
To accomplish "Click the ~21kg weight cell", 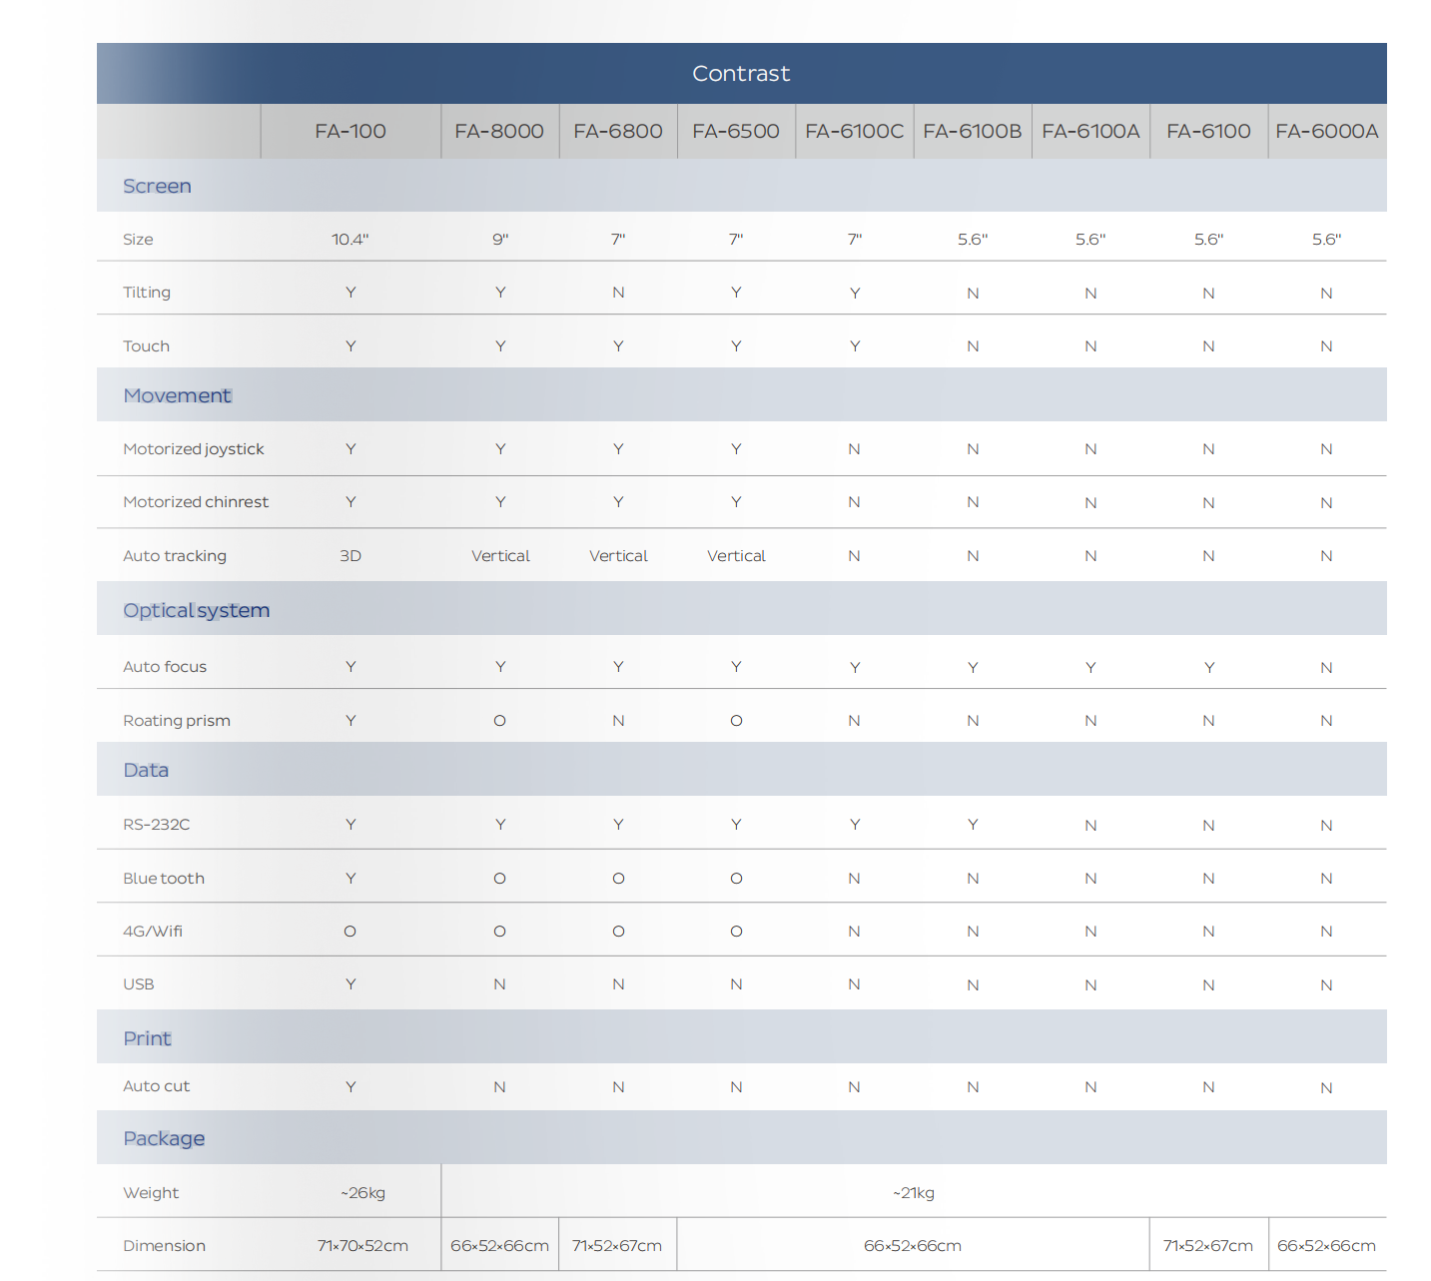I will pyautogui.click(x=914, y=1193).
